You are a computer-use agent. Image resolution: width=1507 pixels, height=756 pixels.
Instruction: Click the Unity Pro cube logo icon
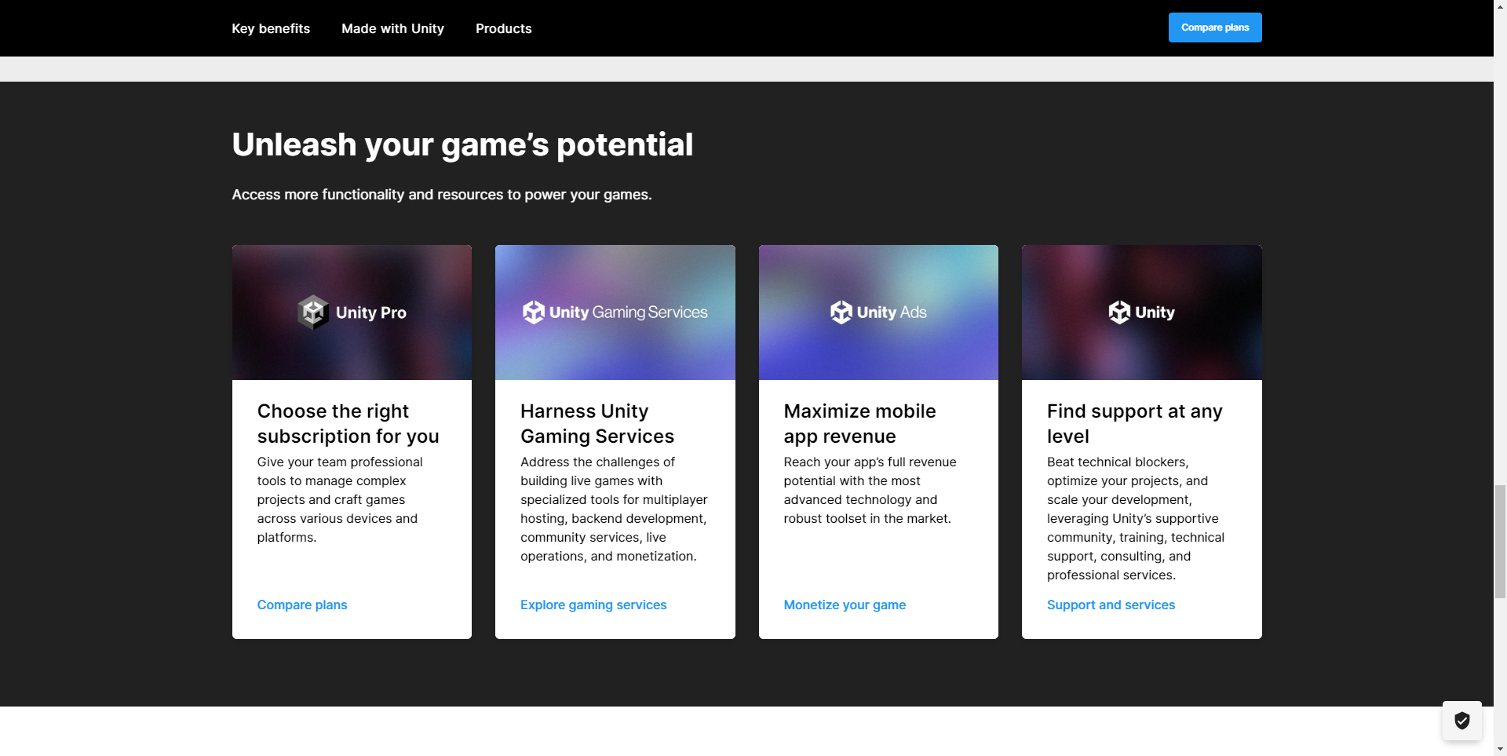(313, 312)
